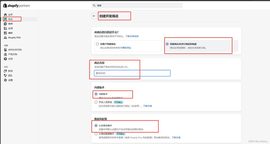Click into the 商店名称 text field
This screenshot has width=270, height=144.
point(132,73)
